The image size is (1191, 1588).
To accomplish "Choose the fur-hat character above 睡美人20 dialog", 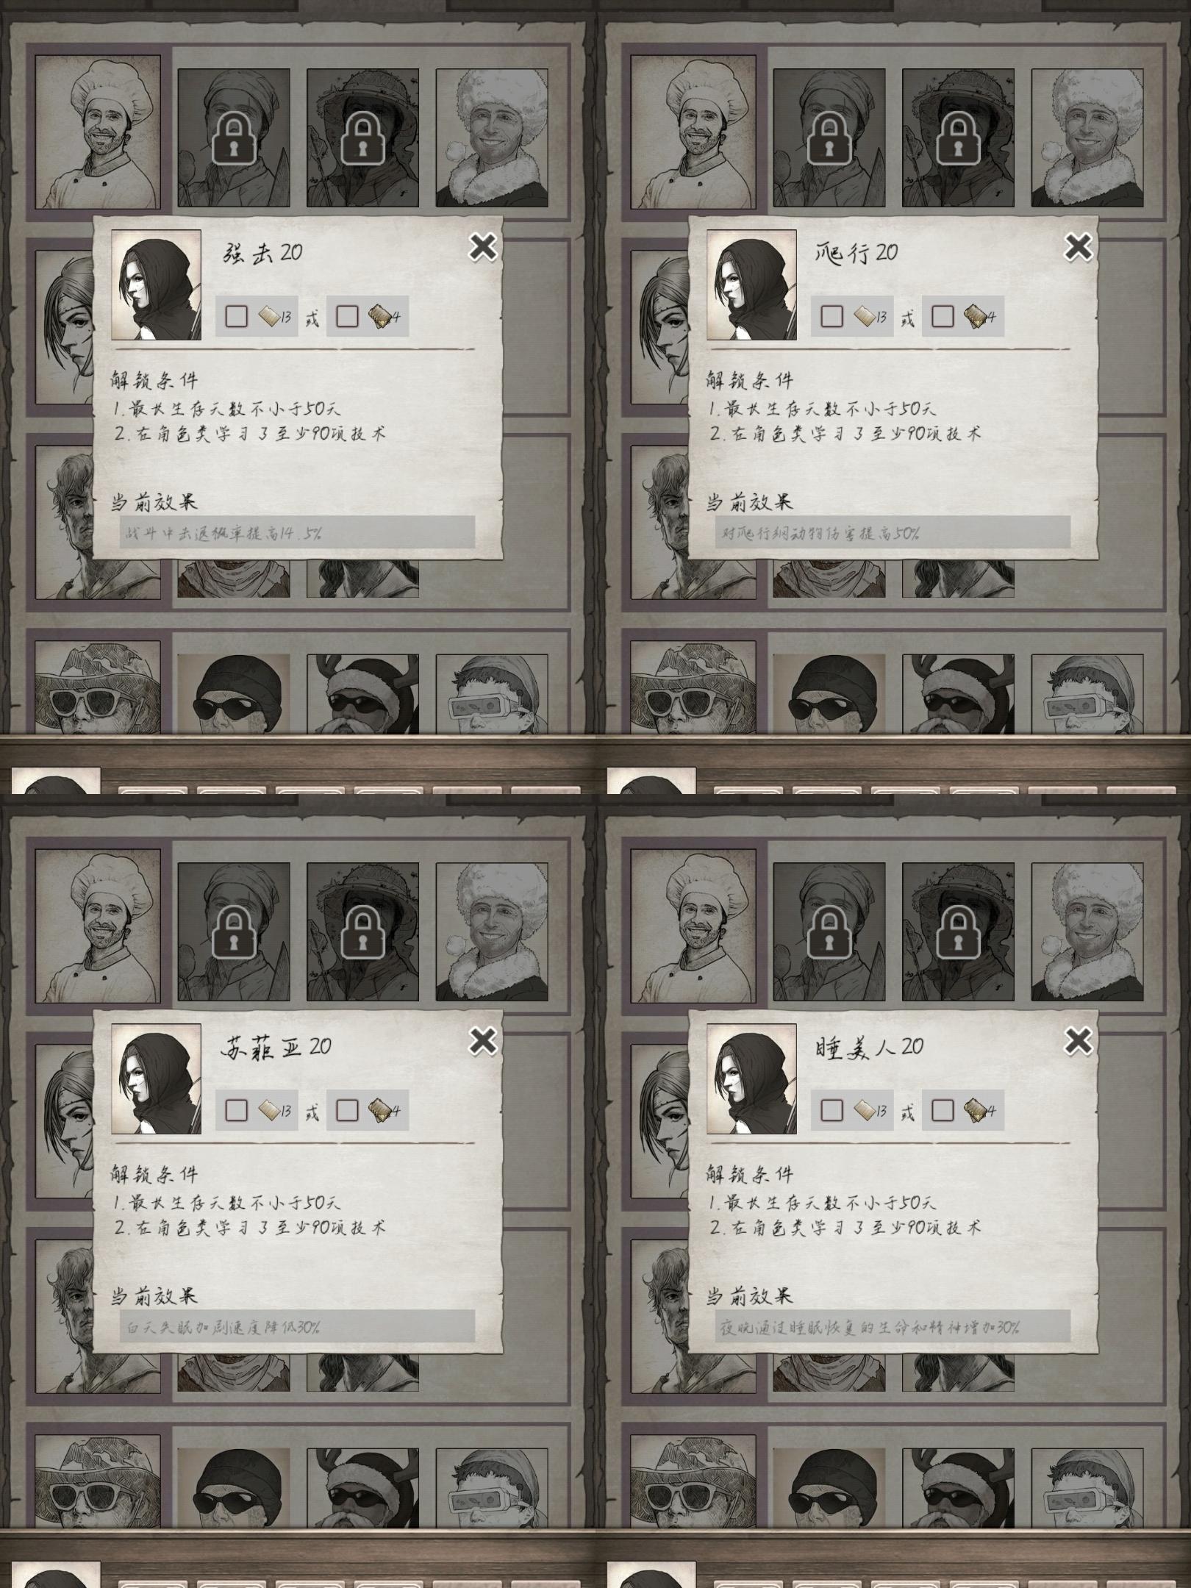I will (x=1087, y=931).
